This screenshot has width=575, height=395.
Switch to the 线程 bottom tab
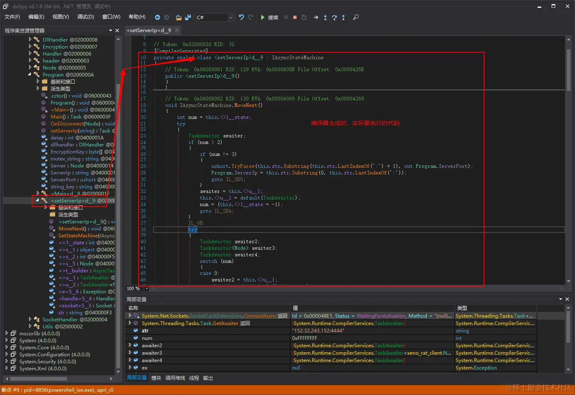[x=194, y=378]
